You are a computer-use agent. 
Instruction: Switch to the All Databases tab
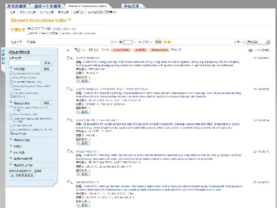click(x=17, y=6)
